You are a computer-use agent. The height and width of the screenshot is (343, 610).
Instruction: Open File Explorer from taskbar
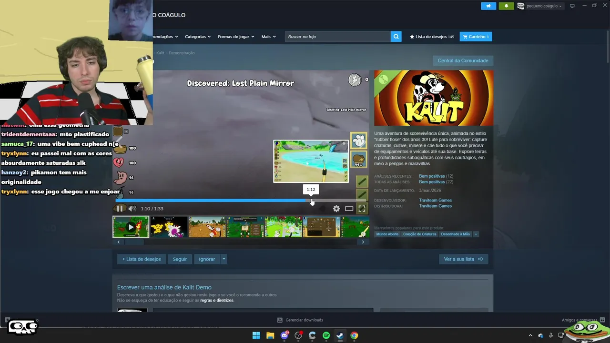[x=270, y=335]
